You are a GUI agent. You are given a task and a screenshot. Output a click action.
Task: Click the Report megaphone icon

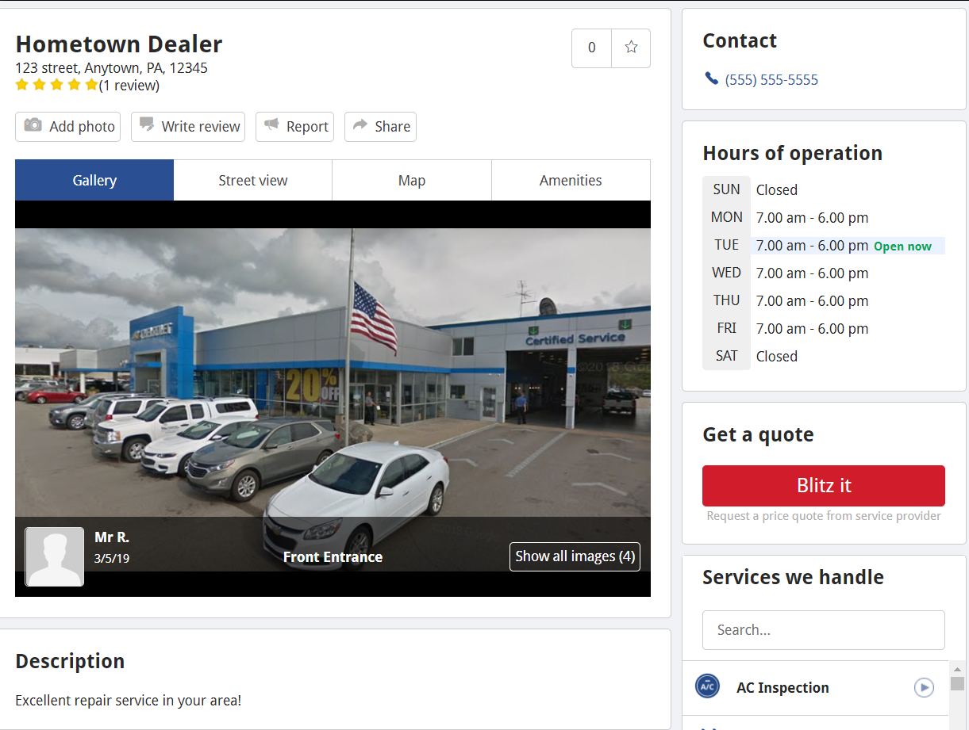click(x=272, y=125)
